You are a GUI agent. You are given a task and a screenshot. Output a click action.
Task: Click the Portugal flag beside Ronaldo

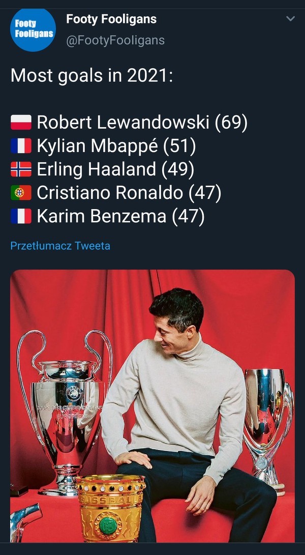(x=21, y=193)
